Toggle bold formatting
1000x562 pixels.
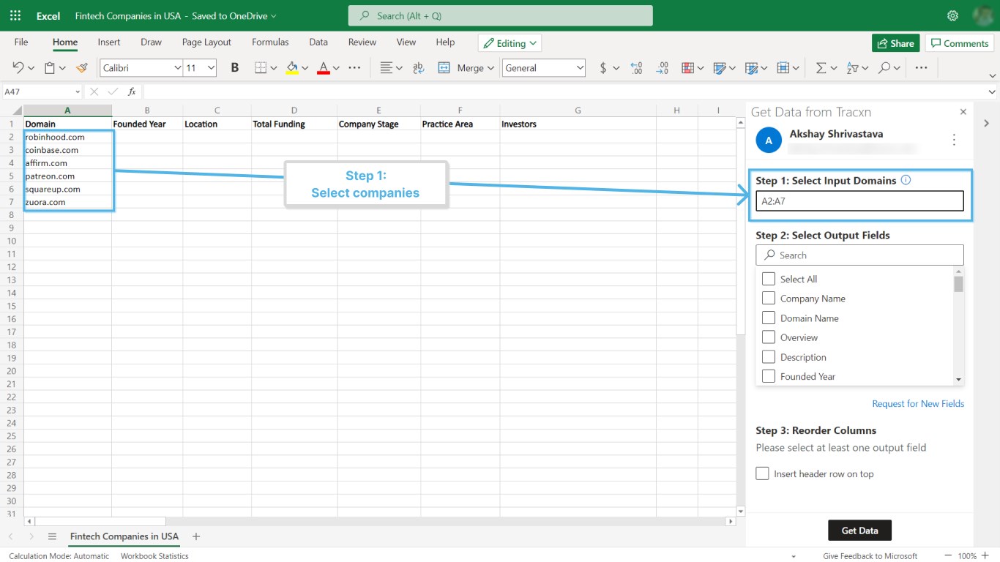pos(235,68)
